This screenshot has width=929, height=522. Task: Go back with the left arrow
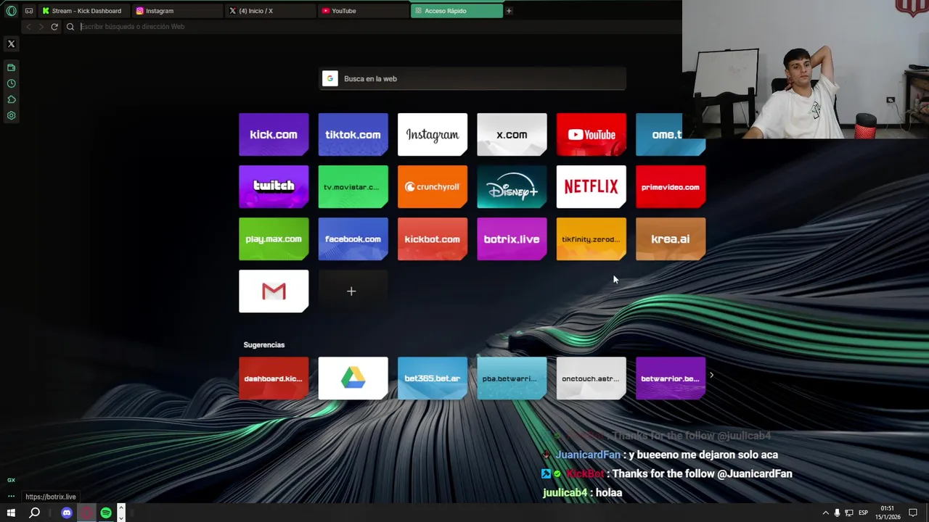point(28,27)
